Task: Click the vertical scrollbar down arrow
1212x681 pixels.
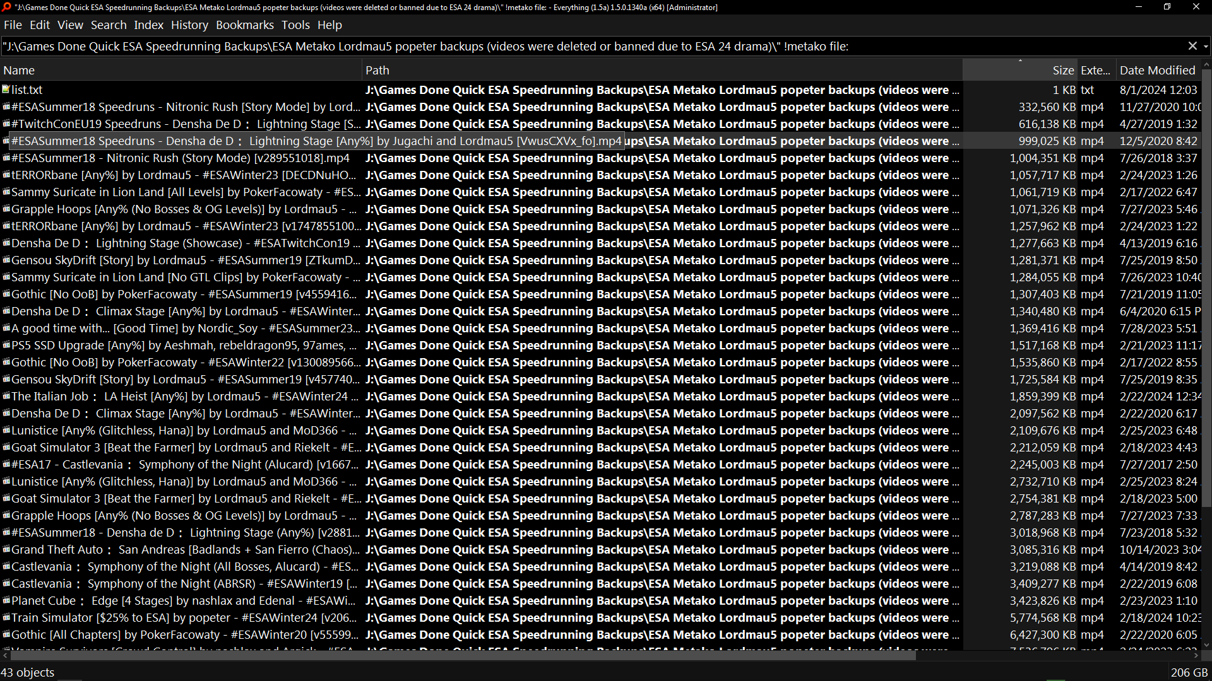Action: (1206, 645)
